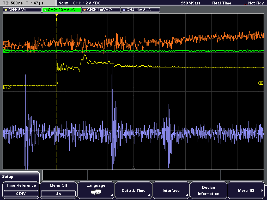
Task: Click the memory overview bar below waveform
Action: [x=153, y=175]
